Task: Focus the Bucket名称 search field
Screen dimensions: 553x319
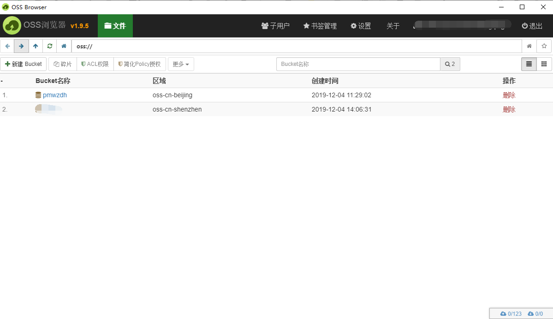Action: tap(358, 64)
